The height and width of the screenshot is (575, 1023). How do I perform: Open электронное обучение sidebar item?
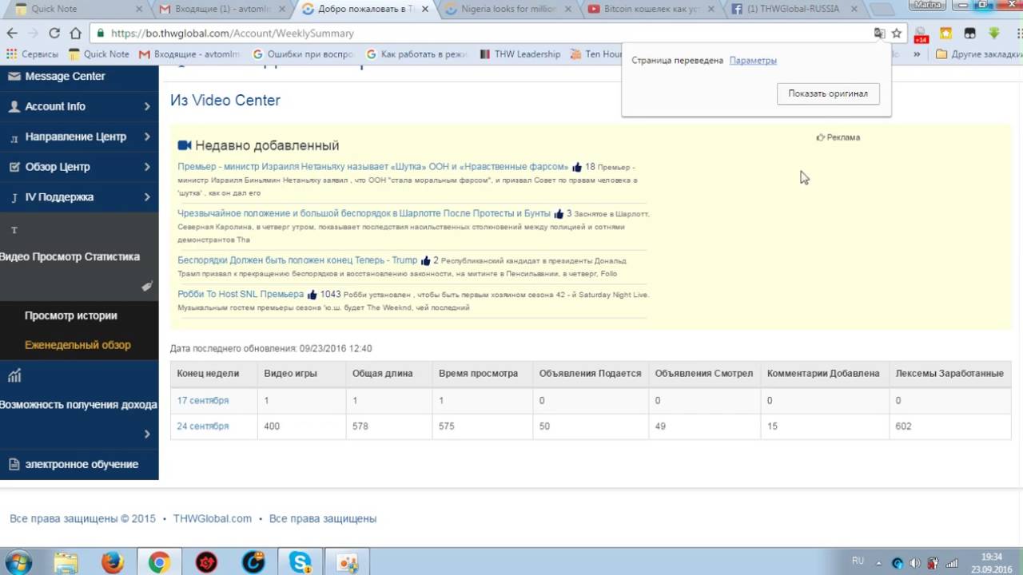coord(82,464)
